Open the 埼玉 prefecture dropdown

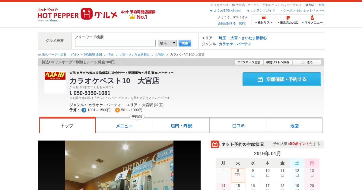pyautogui.click(x=167, y=43)
